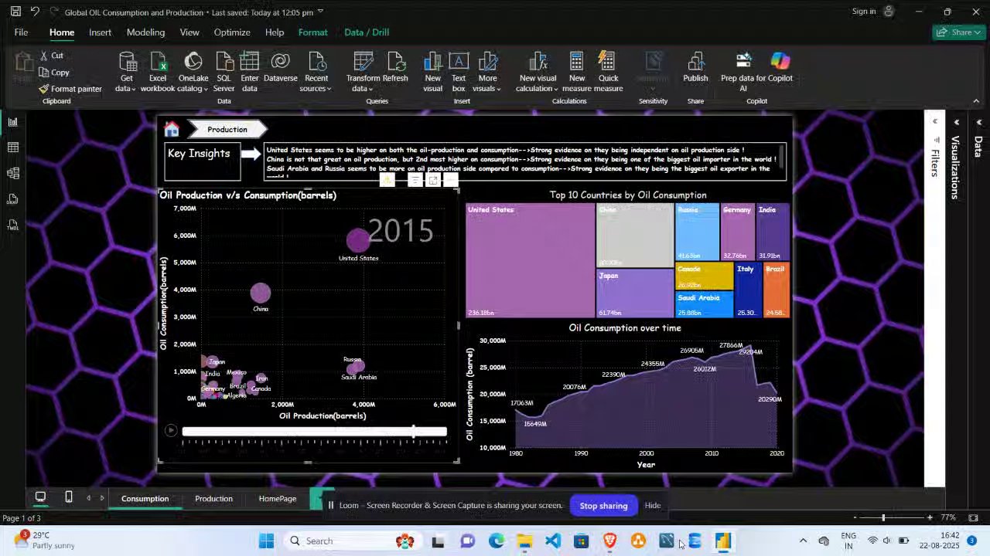
Task: Click the Undo arrow in title bar
Action: click(x=35, y=12)
